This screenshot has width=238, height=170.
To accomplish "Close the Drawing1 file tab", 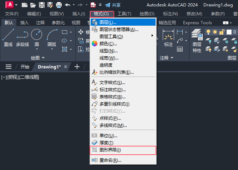I will point(66,67).
